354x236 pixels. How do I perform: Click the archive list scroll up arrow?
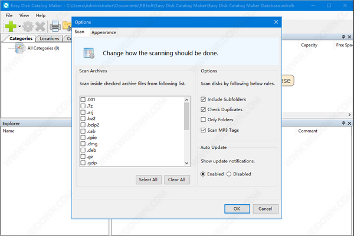pos(186,99)
